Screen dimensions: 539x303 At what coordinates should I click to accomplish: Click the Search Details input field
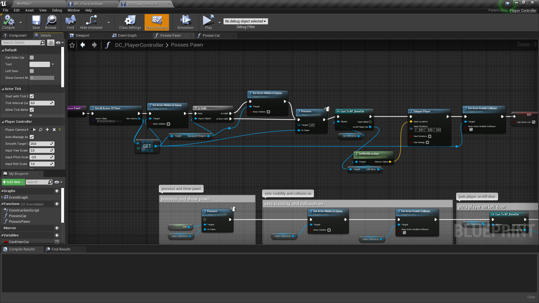coord(21,43)
